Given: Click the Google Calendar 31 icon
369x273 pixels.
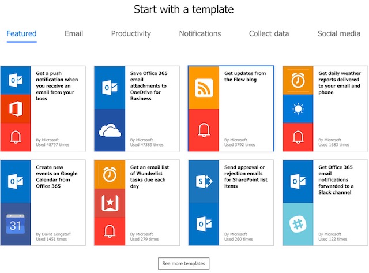Looking at the screenshot, I should (16, 224).
